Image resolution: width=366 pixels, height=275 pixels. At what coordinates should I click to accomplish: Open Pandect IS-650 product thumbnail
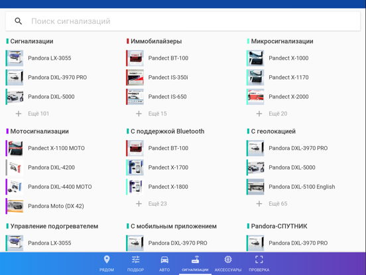(135, 96)
